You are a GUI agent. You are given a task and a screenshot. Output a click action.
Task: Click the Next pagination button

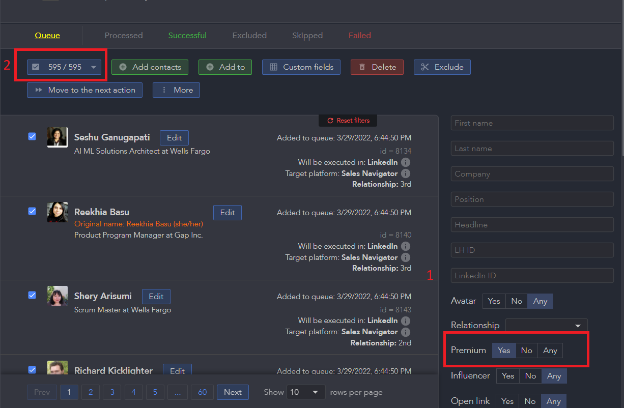pos(233,392)
